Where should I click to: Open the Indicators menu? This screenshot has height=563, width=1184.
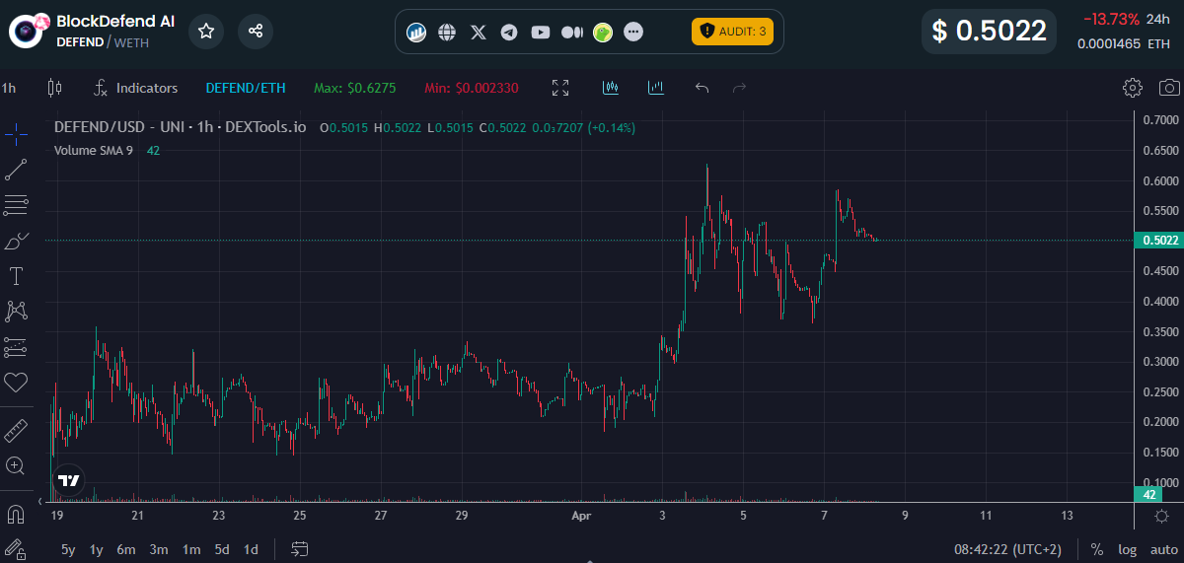pyautogui.click(x=136, y=88)
